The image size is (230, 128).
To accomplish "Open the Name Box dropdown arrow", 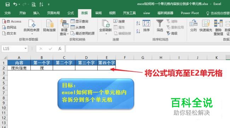I will 25,48.
